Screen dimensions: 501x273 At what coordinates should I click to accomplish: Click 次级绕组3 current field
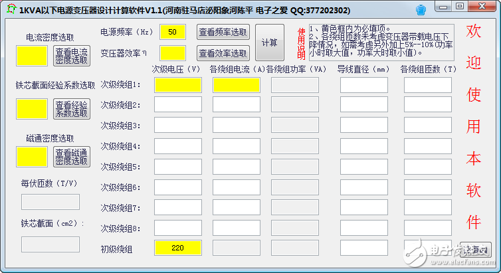coord(237,125)
